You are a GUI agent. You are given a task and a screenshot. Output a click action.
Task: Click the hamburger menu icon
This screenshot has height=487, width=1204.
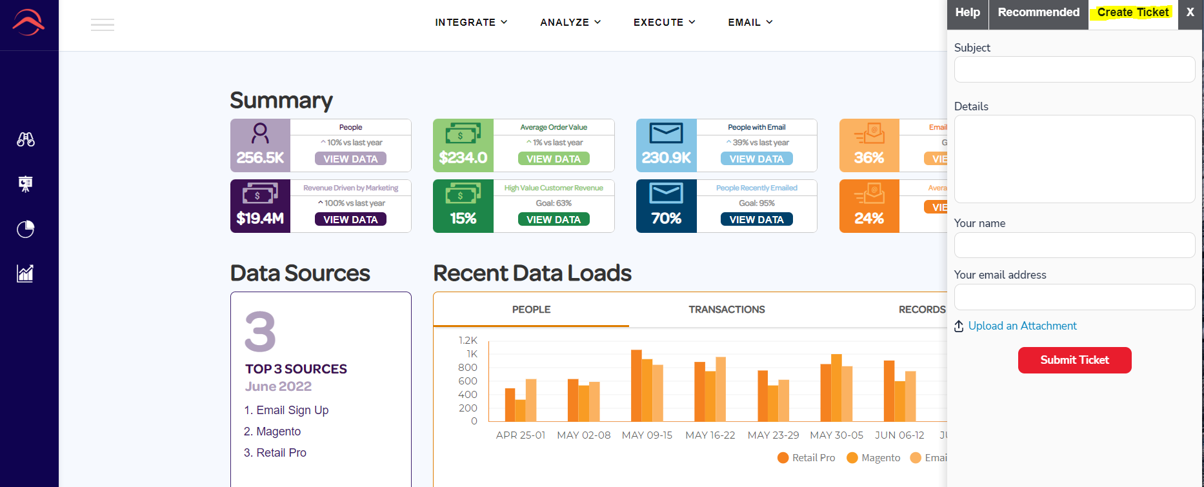tap(103, 25)
